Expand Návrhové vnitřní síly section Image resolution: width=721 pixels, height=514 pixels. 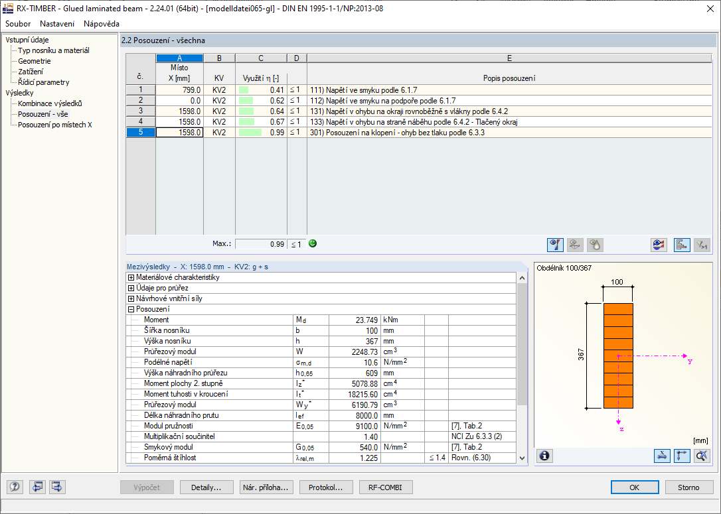click(x=131, y=298)
